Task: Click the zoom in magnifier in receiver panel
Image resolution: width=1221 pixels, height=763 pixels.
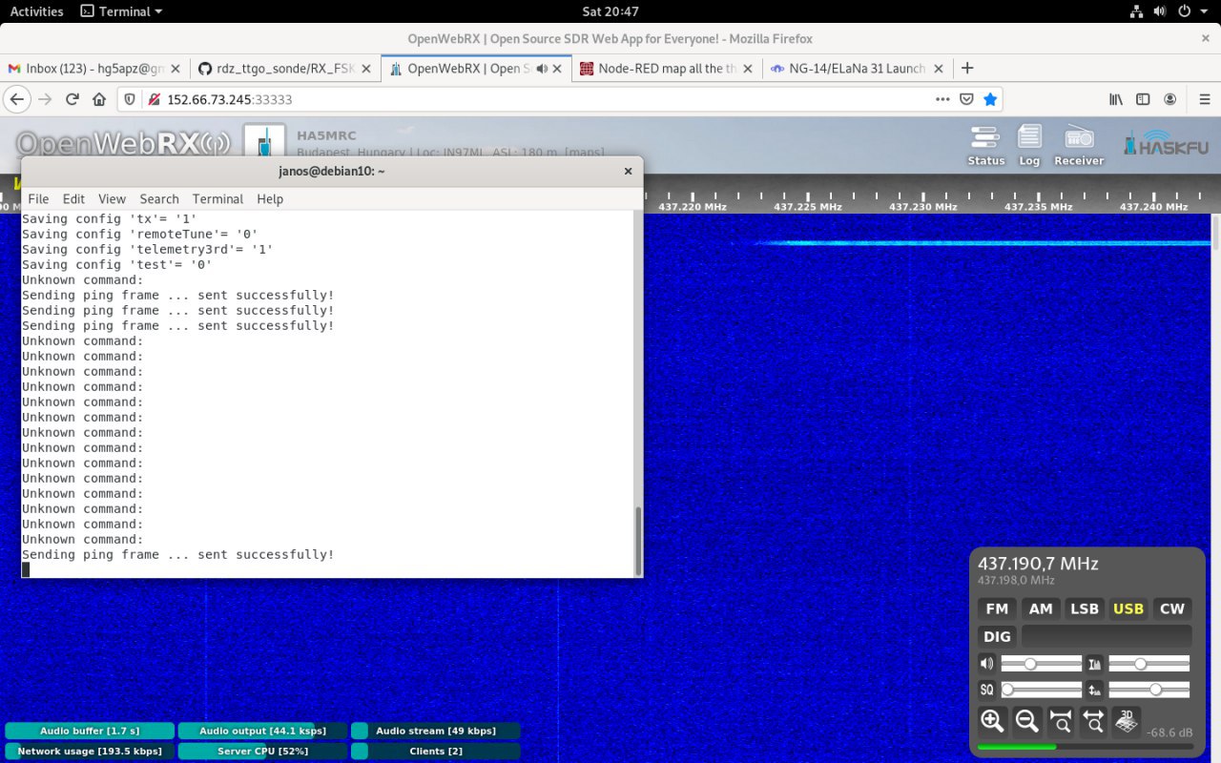Action: click(x=992, y=721)
